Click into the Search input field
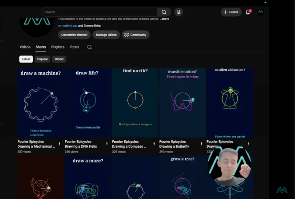Viewport: 295px width, 199px height. tap(99, 12)
